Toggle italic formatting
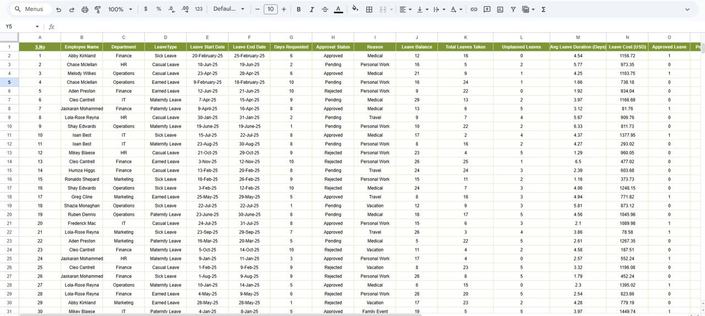The image size is (705, 316). [x=312, y=9]
